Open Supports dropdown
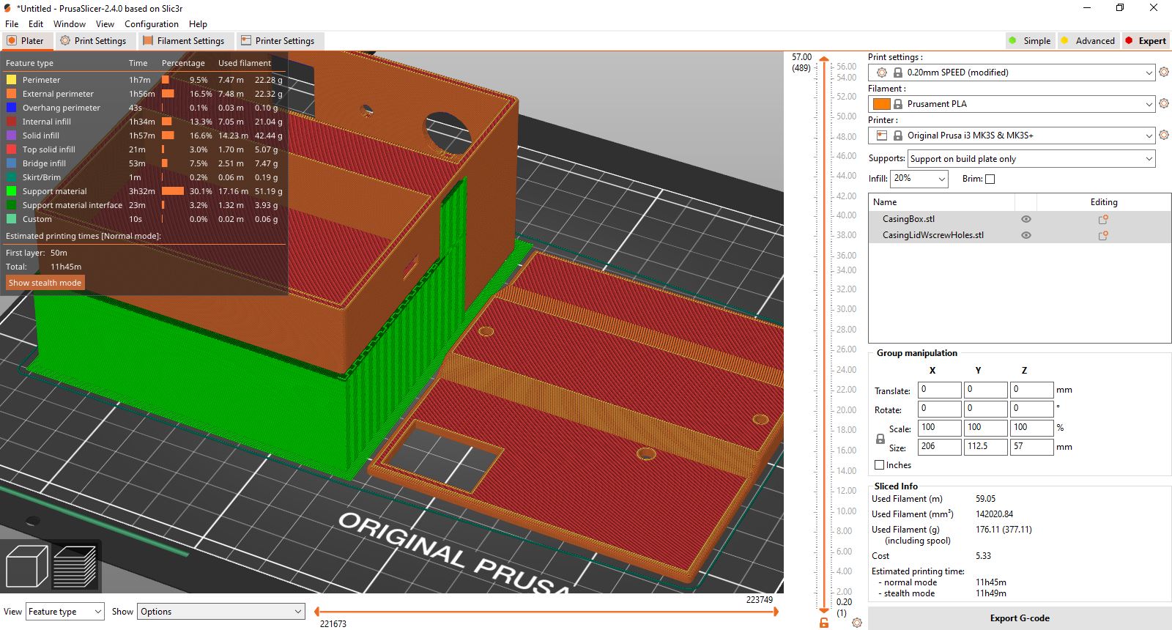1172x630 pixels. click(1031, 159)
